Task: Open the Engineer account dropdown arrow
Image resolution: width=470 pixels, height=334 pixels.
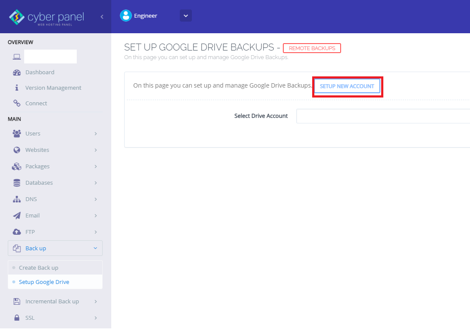Action: click(186, 16)
